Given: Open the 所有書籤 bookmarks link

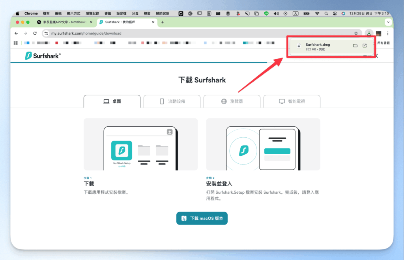Looking at the screenshot, I should [x=384, y=43].
